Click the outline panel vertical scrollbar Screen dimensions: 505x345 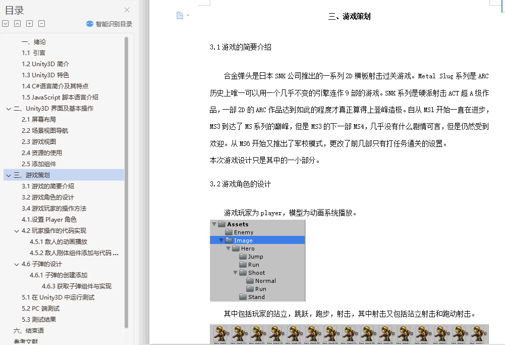(x=126, y=182)
